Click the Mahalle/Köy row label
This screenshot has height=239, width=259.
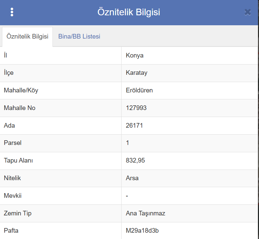tap(21, 90)
